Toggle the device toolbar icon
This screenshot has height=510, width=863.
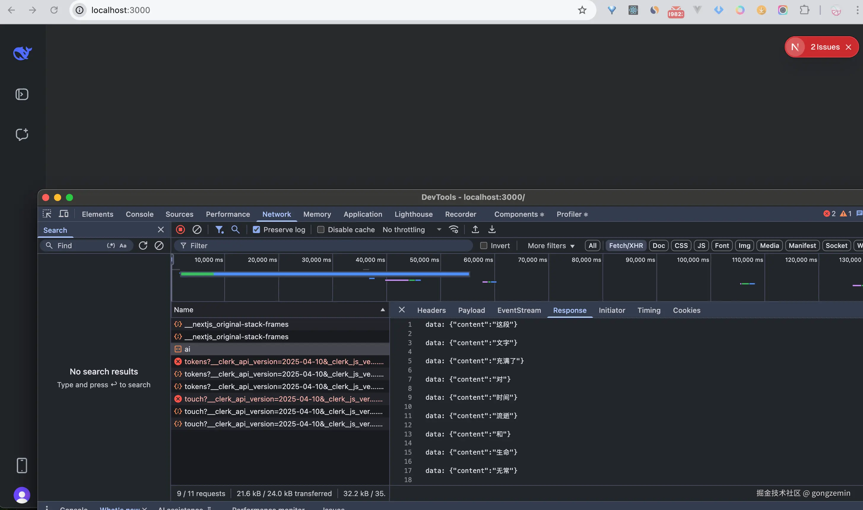coord(64,214)
